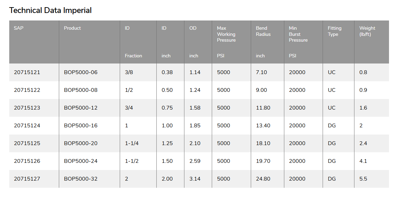Click the Fitting Type column header

pos(335,31)
